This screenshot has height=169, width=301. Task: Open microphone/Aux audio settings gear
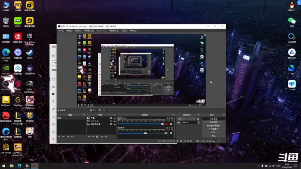pos(171,124)
